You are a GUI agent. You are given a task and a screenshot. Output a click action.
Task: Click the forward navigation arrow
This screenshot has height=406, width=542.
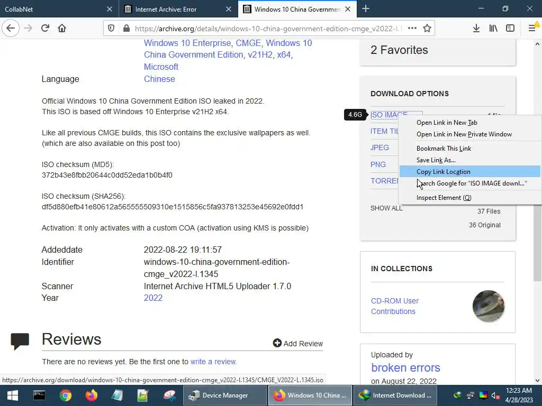pyautogui.click(x=28, y=29)
